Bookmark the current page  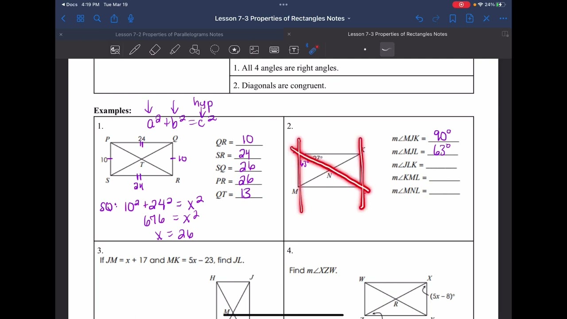pyautogui.click(x=453, y=19)
